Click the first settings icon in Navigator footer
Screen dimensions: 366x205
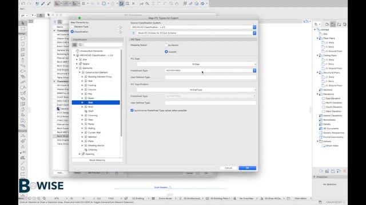click(x=321, y=171)
